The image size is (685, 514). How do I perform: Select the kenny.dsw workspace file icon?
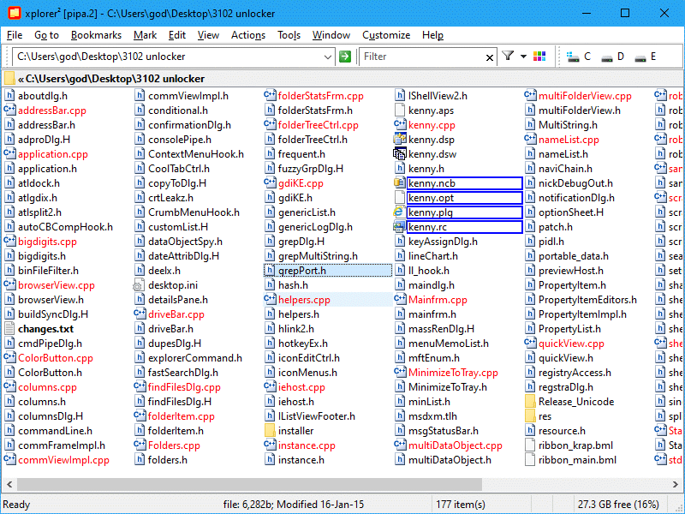399,154
